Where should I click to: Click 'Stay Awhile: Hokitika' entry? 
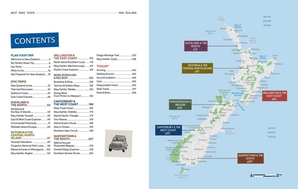pos(74,112)
